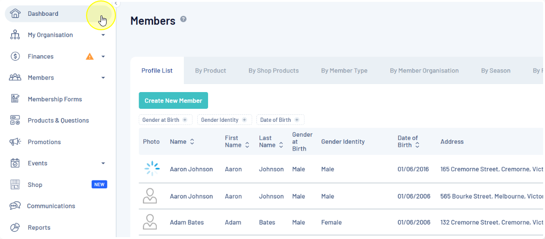Click the Products & Questions icon
Viewport: 545px width, 239px height.
(x=15, y=120)
